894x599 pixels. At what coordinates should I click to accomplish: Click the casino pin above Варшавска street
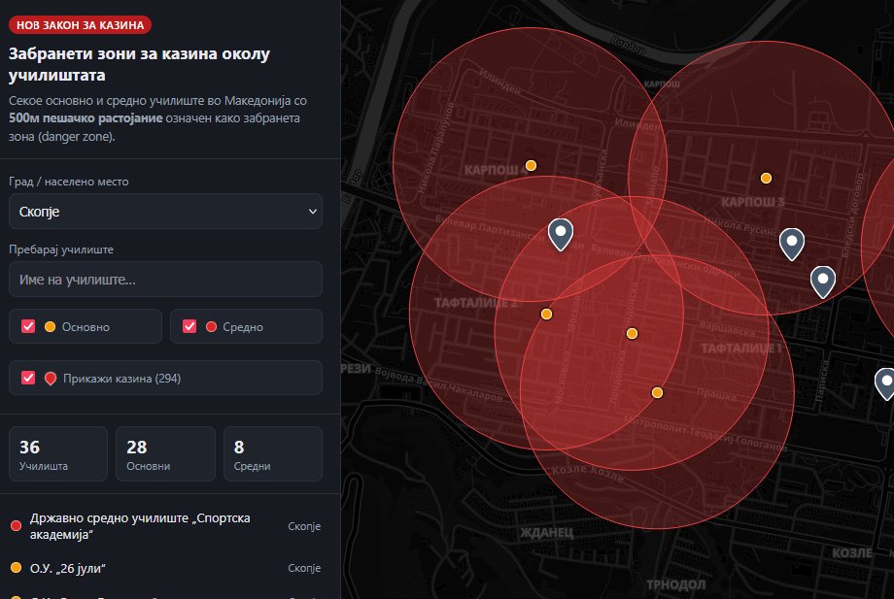tap(823, 282)
